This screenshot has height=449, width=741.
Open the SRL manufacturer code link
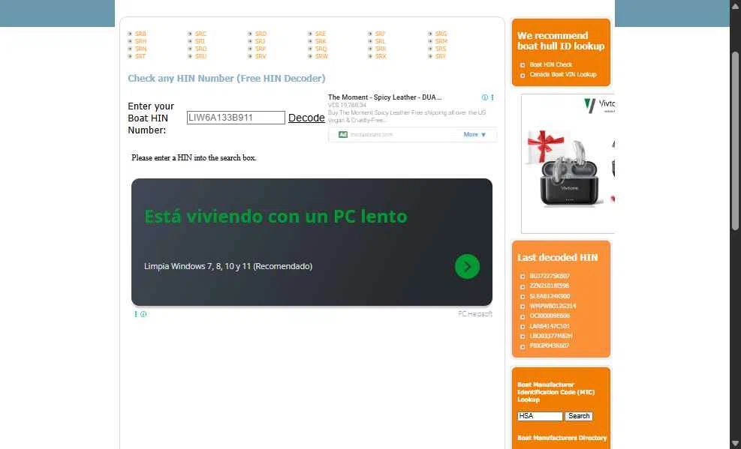(x=380, y=41)
